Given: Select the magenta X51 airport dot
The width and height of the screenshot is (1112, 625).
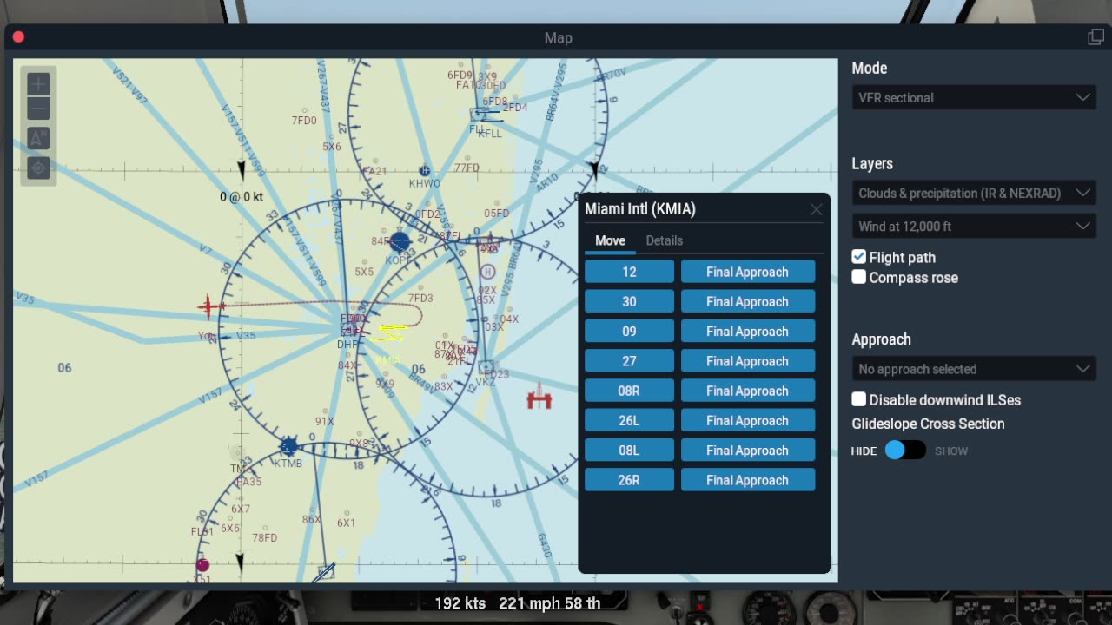Looking at the screenshot, I should tap(202, 565).
